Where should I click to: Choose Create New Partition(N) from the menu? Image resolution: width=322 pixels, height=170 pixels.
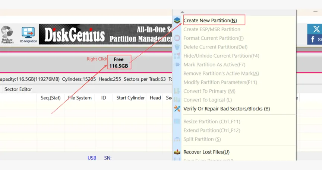(210, 20)
